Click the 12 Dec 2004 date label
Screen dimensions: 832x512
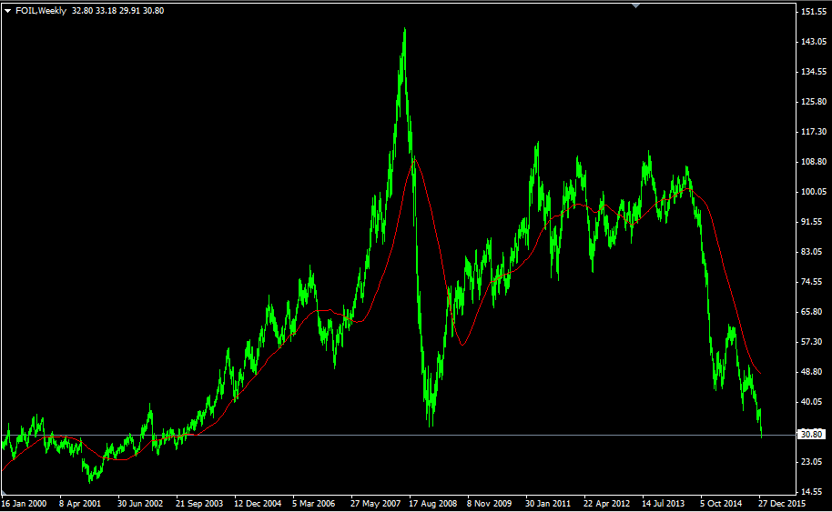(x=258, y=504)
